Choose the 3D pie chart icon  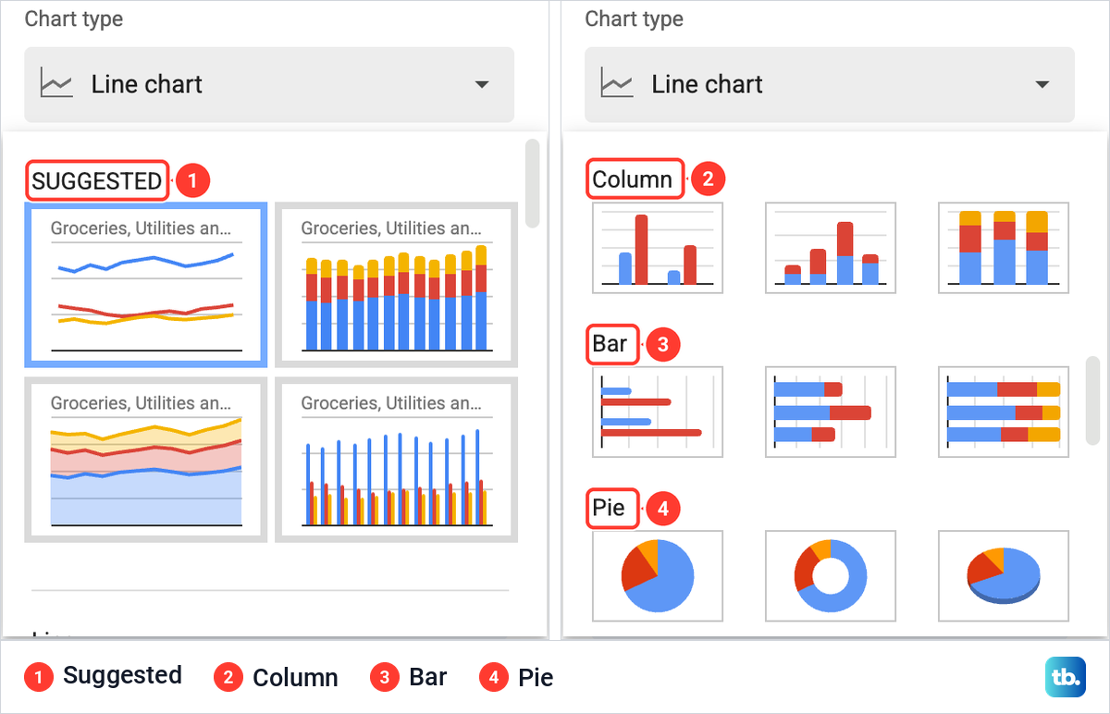1004,575
